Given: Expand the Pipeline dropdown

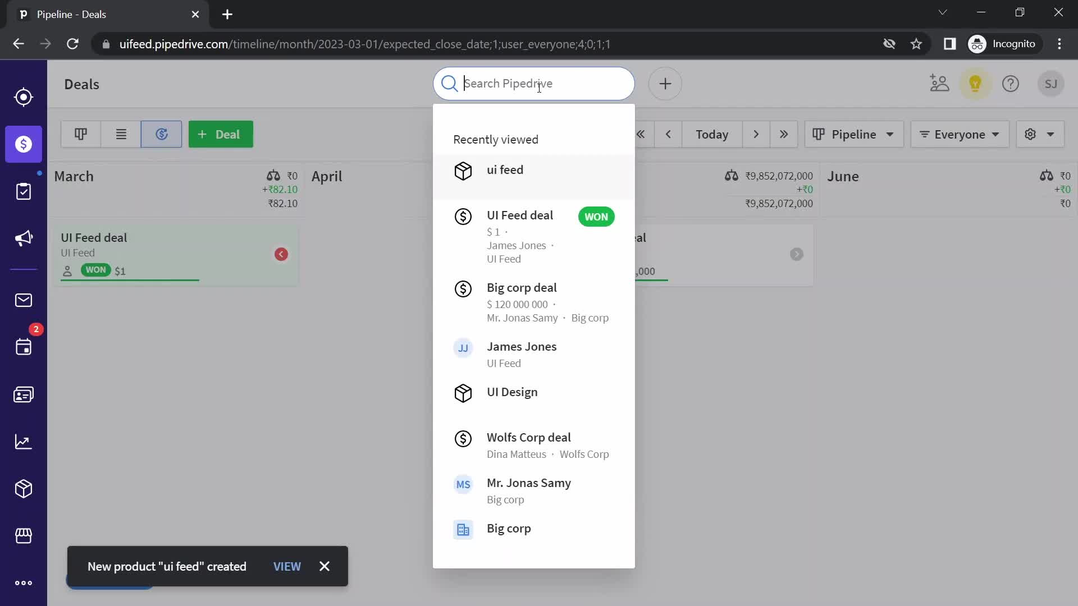Looking at the screenshot, I should tap(854, 134).
